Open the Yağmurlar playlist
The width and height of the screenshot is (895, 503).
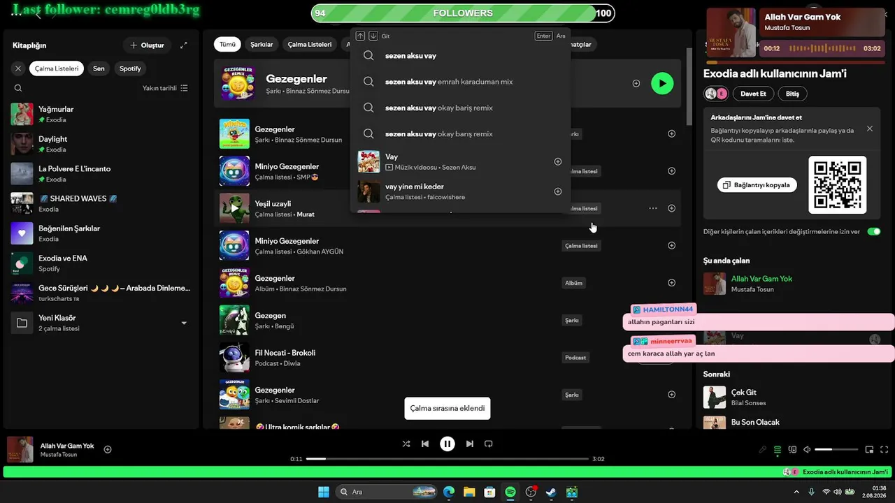tap(101, 114)
